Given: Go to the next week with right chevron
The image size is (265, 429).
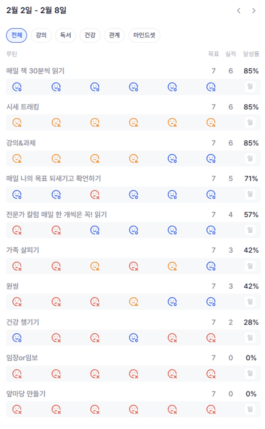Looking at the screenshot, I should click(254, 11).
